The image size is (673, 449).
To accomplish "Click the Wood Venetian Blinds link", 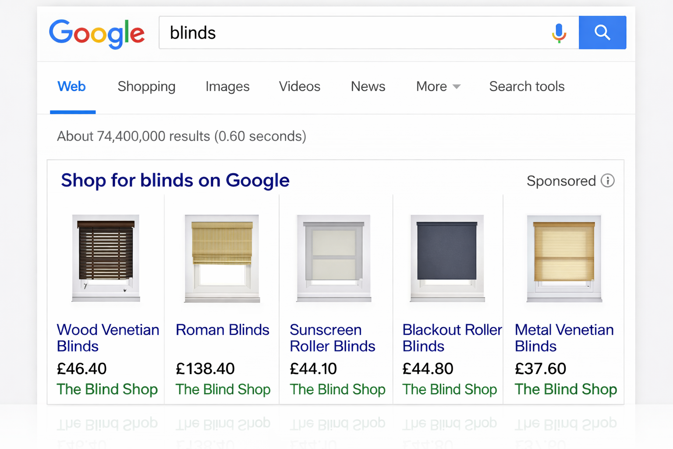I will point(108,338).
